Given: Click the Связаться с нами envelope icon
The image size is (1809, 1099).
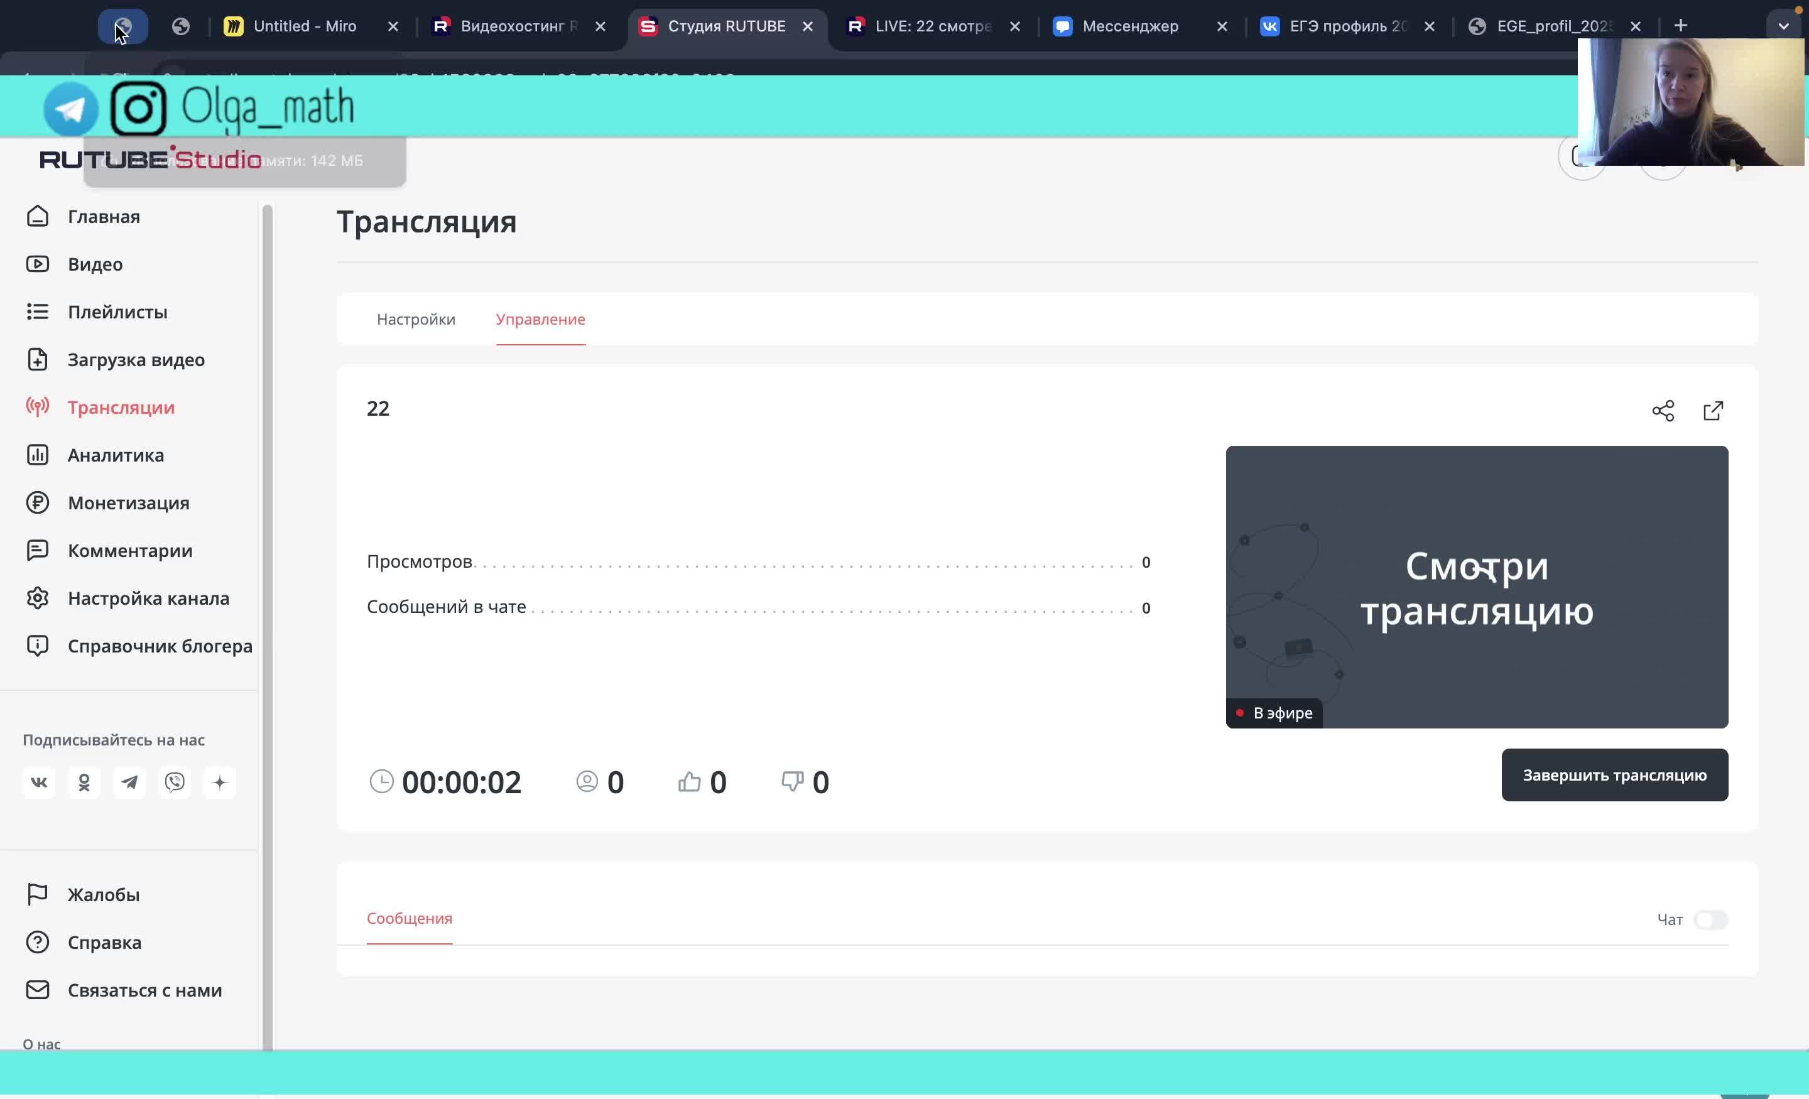Looking at the screenshot, I should [x=38, y=990].
